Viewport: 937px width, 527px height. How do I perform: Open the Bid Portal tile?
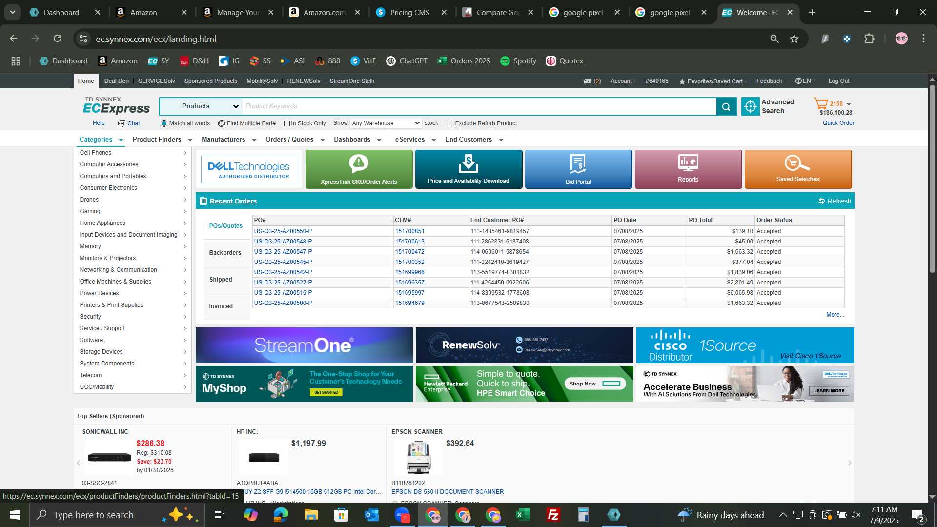578,169
